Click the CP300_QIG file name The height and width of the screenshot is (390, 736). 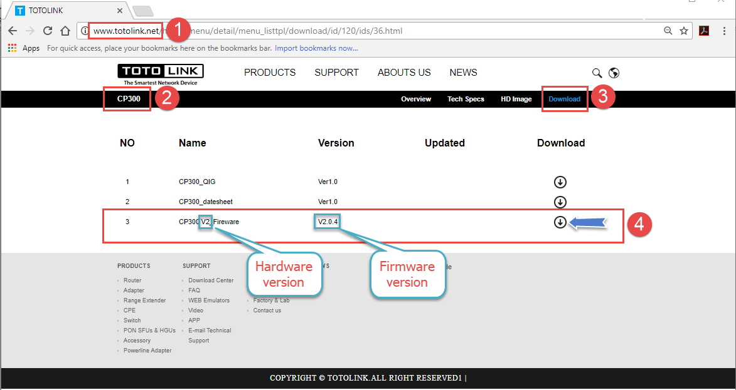click(197, 182)
